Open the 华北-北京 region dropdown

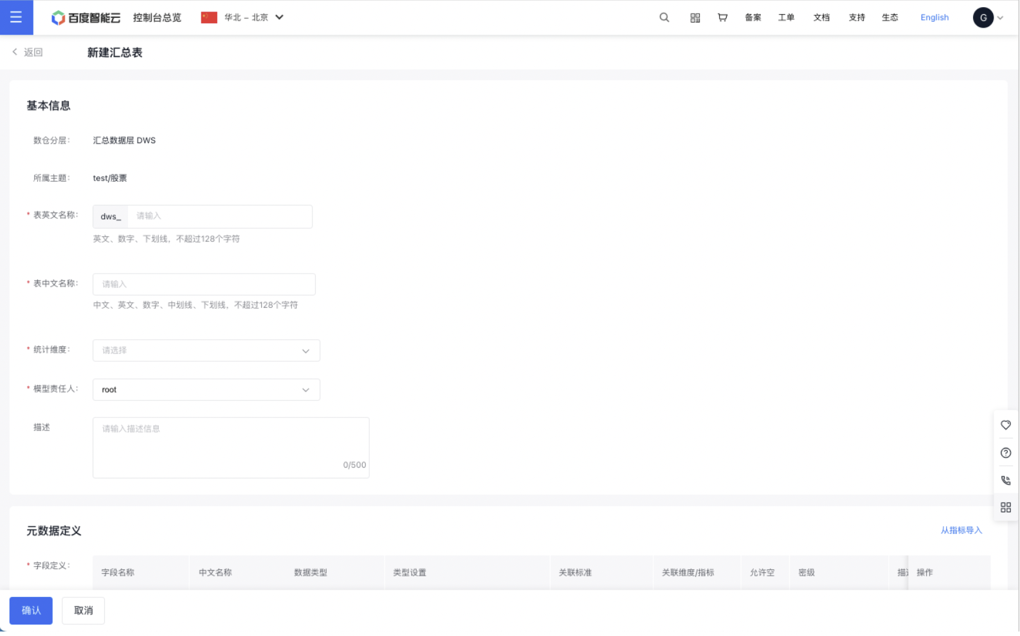coord(254,17)
